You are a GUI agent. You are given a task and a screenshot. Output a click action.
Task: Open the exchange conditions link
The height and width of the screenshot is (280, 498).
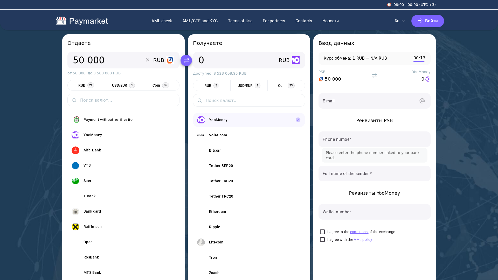pyautogui.click(x=359, y=232)
